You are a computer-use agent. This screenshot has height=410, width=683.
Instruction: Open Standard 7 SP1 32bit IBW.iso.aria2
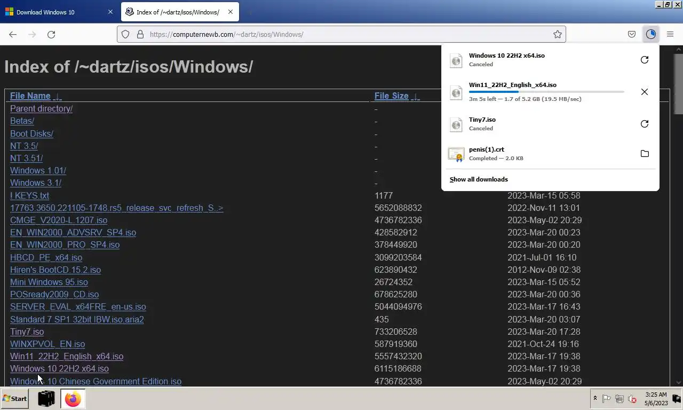click(77, 319)
